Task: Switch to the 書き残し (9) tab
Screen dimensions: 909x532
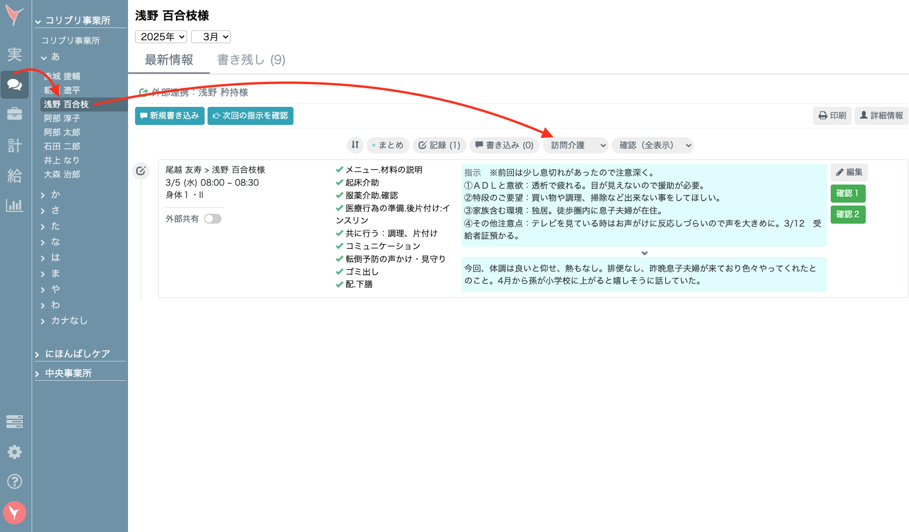Action: click(x=250, y=59)
